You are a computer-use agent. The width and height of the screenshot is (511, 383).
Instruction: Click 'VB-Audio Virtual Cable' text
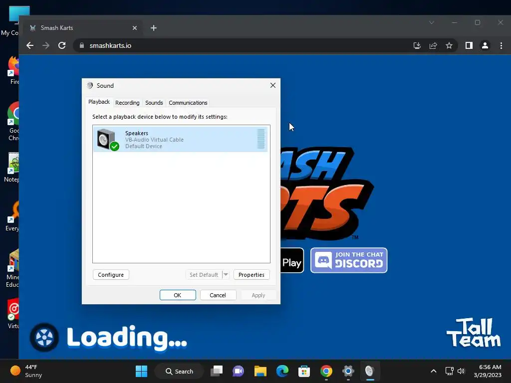[155, 140]
